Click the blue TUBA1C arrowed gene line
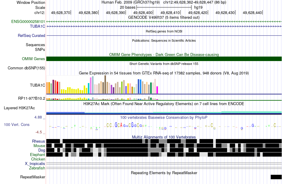Image resolution: width=282 pixels, height=184 pixels. pos(164,26)
